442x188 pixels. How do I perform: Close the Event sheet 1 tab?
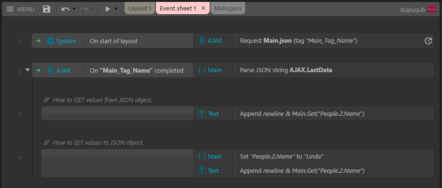coord(203,9)
